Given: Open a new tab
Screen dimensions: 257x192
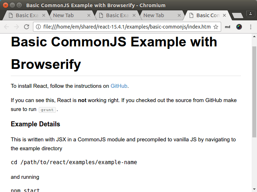Looking at the screenshot, I should point(237,16).
